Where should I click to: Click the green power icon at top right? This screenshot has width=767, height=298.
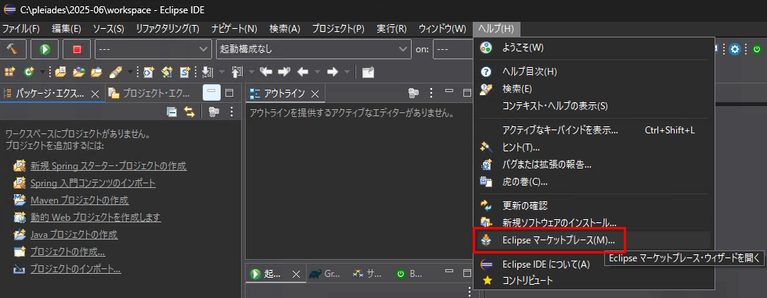click(757, 49)
